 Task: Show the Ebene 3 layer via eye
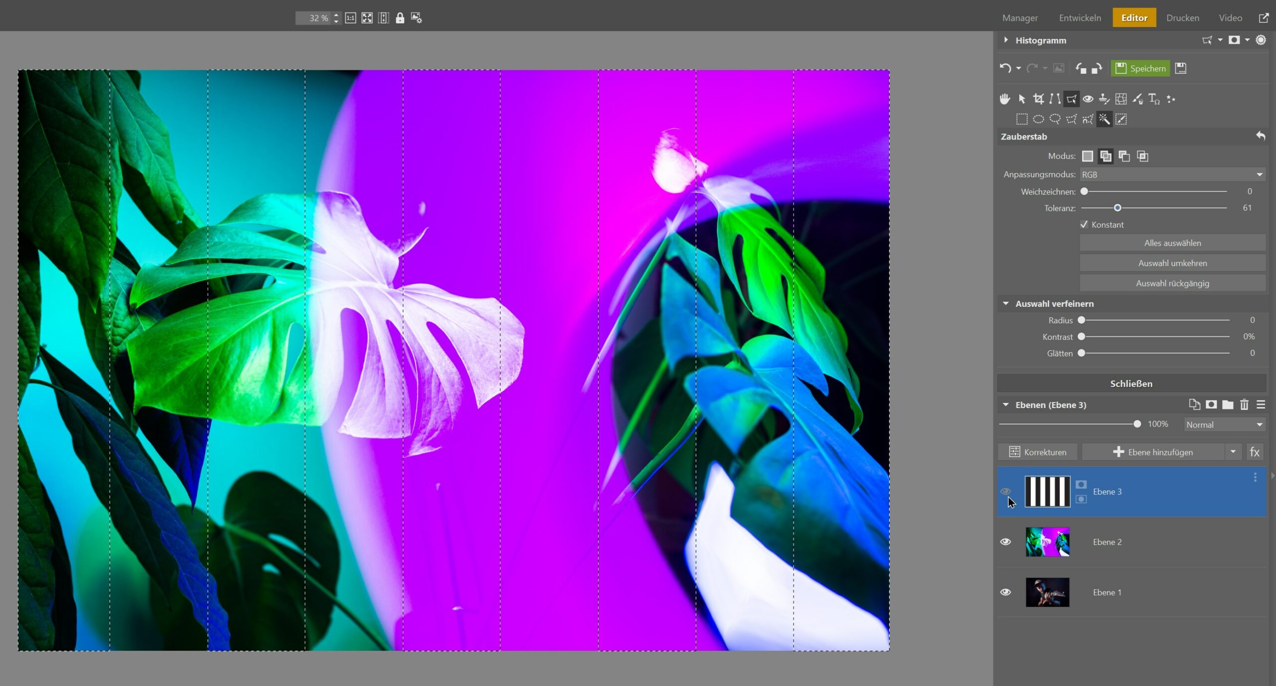[x=1005, y=491]
